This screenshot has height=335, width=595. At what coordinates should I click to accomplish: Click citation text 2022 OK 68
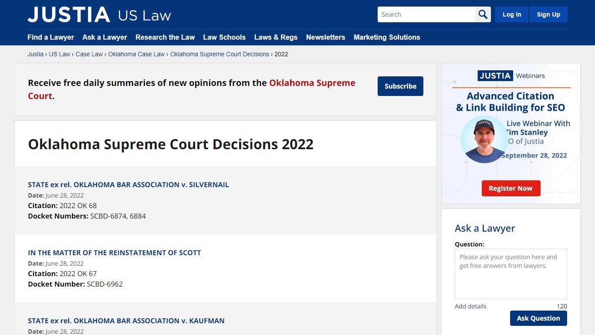pos(78,205)
